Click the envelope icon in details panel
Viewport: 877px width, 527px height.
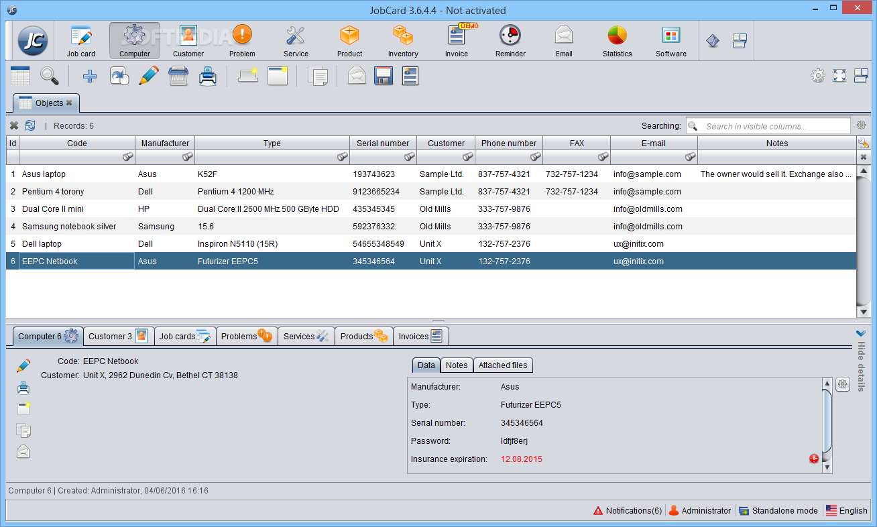tap(23, 452)
